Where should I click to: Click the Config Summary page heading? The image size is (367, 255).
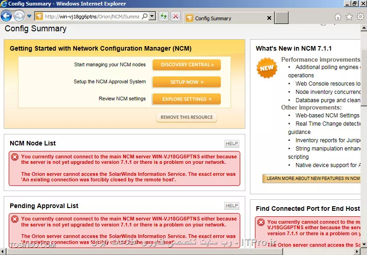click(36, 29)
